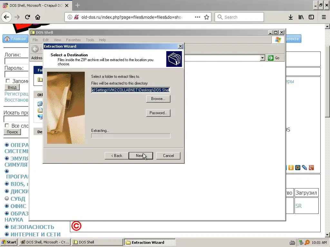
Task: Click the Вход login button
Action: 12,87
